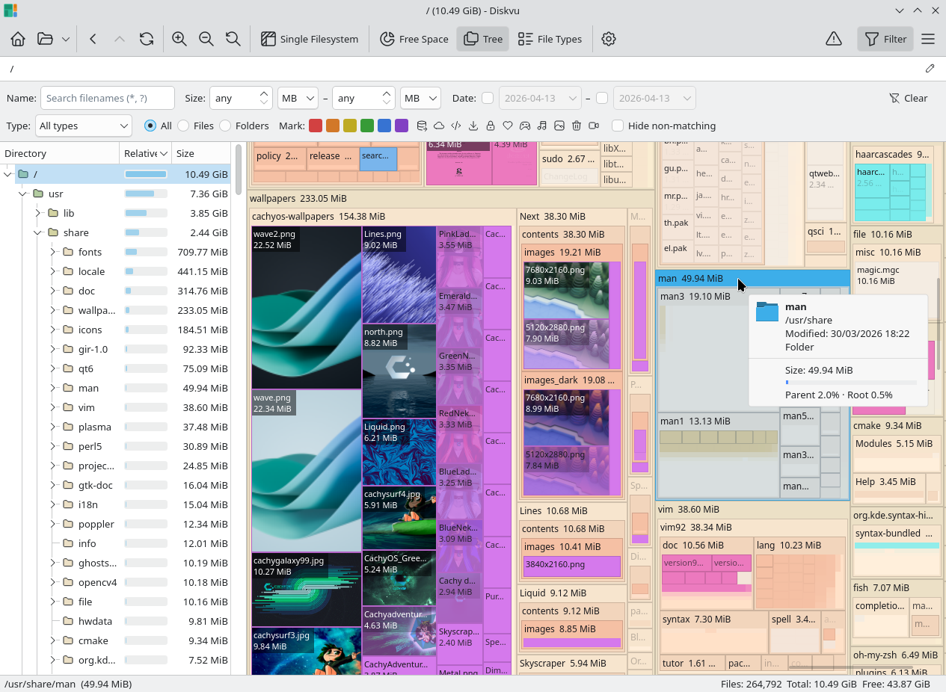Navigate back with left arrow
This screenshot has height=692, width=946.
(x=93, y=39)
